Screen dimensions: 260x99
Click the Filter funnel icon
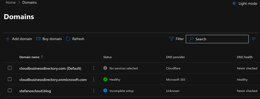[x=171, y=39]
